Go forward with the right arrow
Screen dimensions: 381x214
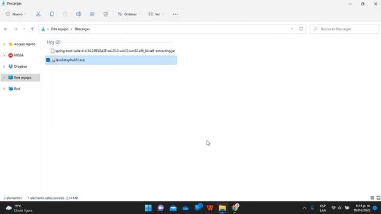point(16,29)
